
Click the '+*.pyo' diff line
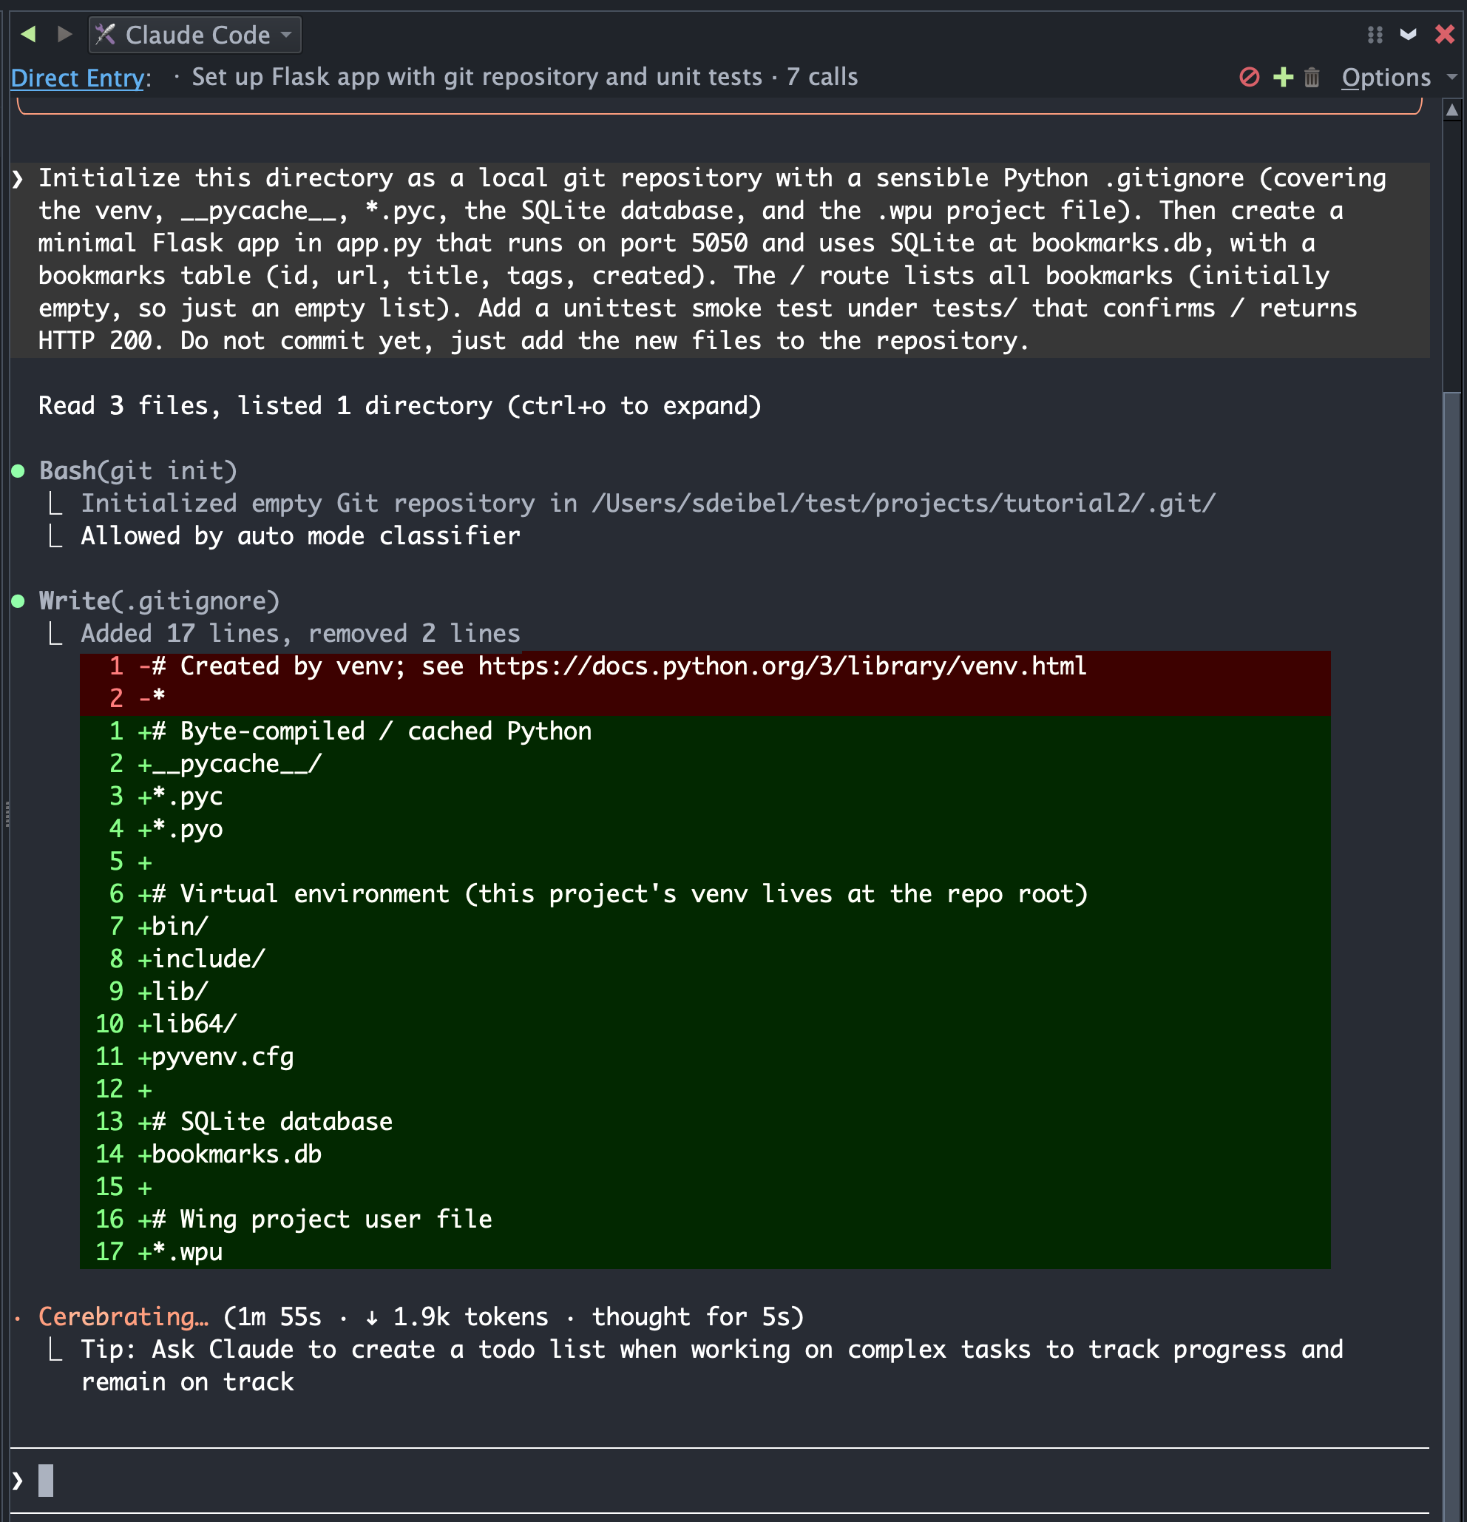pyautogui.click(x=705, y=829)
